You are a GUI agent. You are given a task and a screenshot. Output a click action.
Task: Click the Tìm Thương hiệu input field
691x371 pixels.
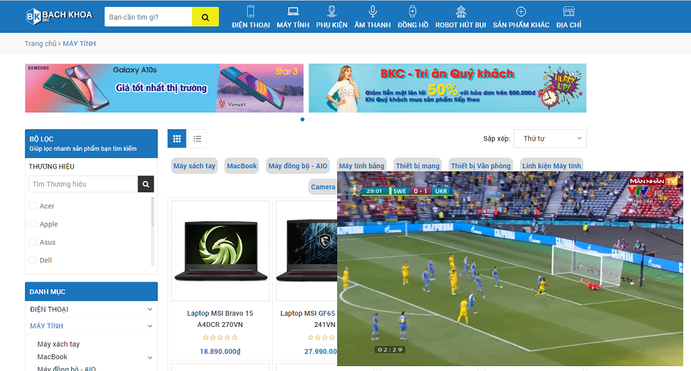click(83, 184)
